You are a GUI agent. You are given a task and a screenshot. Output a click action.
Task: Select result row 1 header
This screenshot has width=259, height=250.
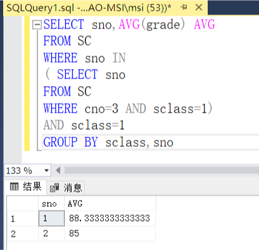pos(23,218)
